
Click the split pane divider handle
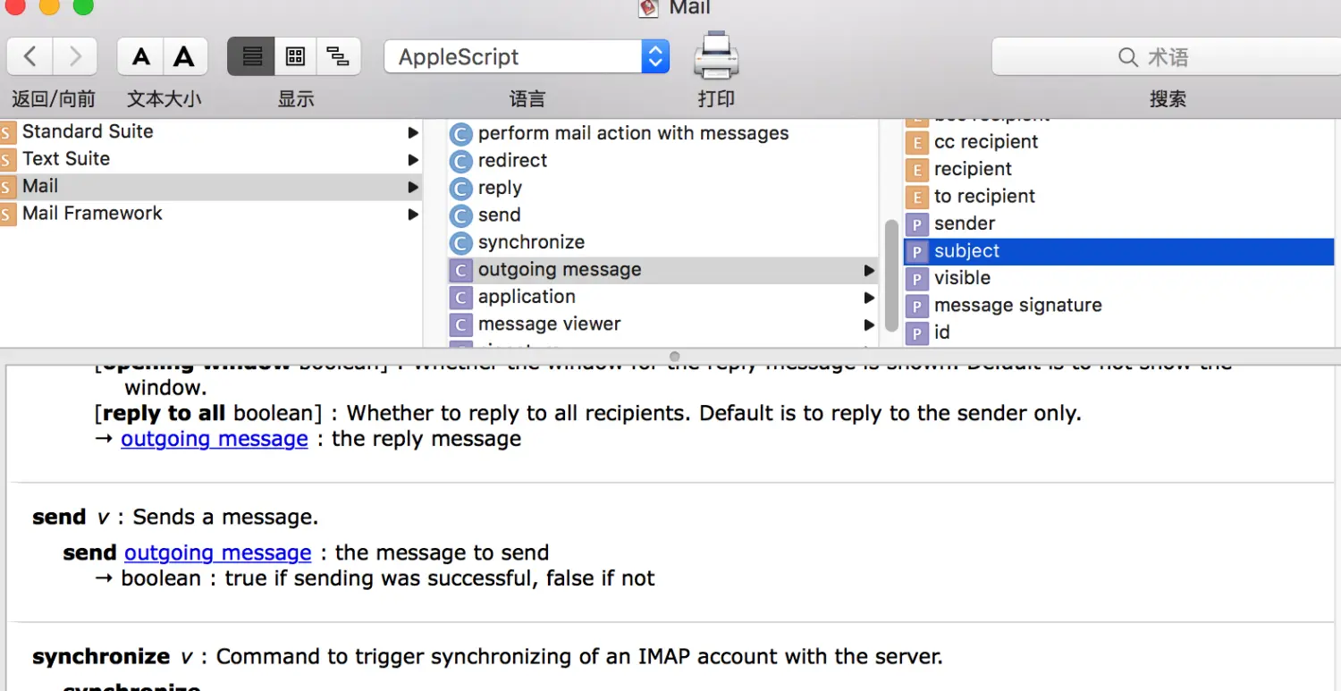675,356
